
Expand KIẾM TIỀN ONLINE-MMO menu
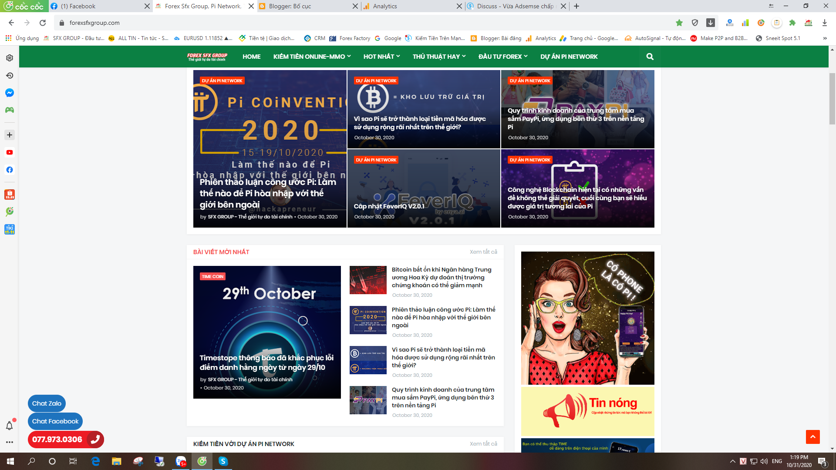coord(312,57)
